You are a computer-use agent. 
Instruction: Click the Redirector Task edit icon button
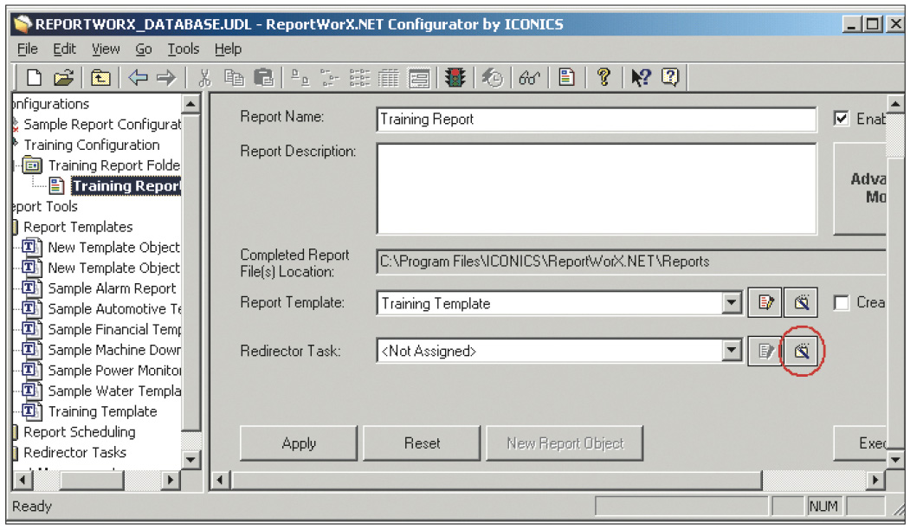[x=765, y=351]
